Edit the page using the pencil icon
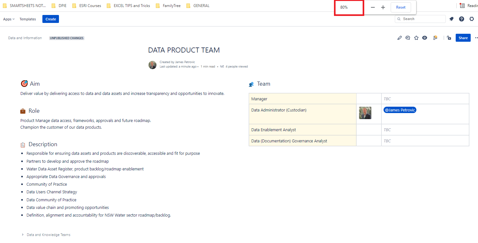The width and height of the screenshot is (478, 243). [400, 38]
